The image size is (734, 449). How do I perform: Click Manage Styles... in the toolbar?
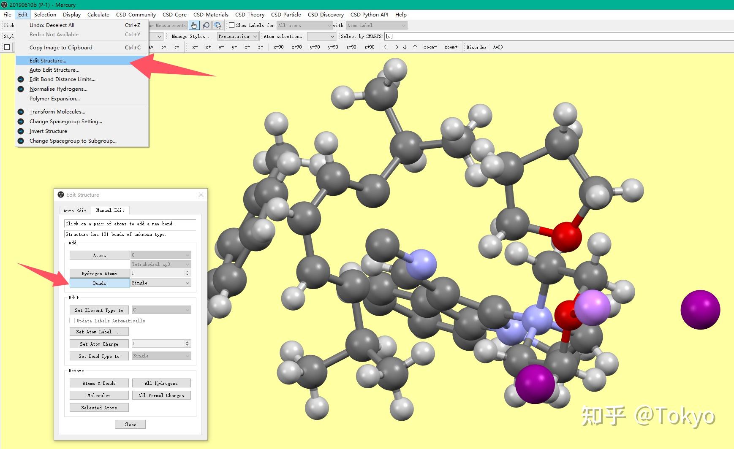click(x=191, y=36)
